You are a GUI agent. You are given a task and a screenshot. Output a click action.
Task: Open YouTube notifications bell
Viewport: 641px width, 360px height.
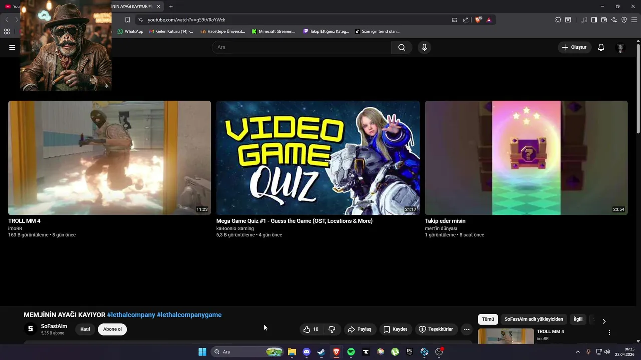(601, 47)
